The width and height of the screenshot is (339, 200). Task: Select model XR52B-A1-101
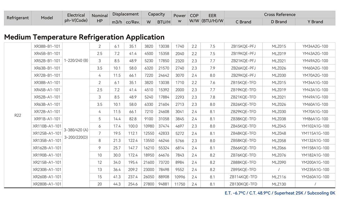[47, 97]
